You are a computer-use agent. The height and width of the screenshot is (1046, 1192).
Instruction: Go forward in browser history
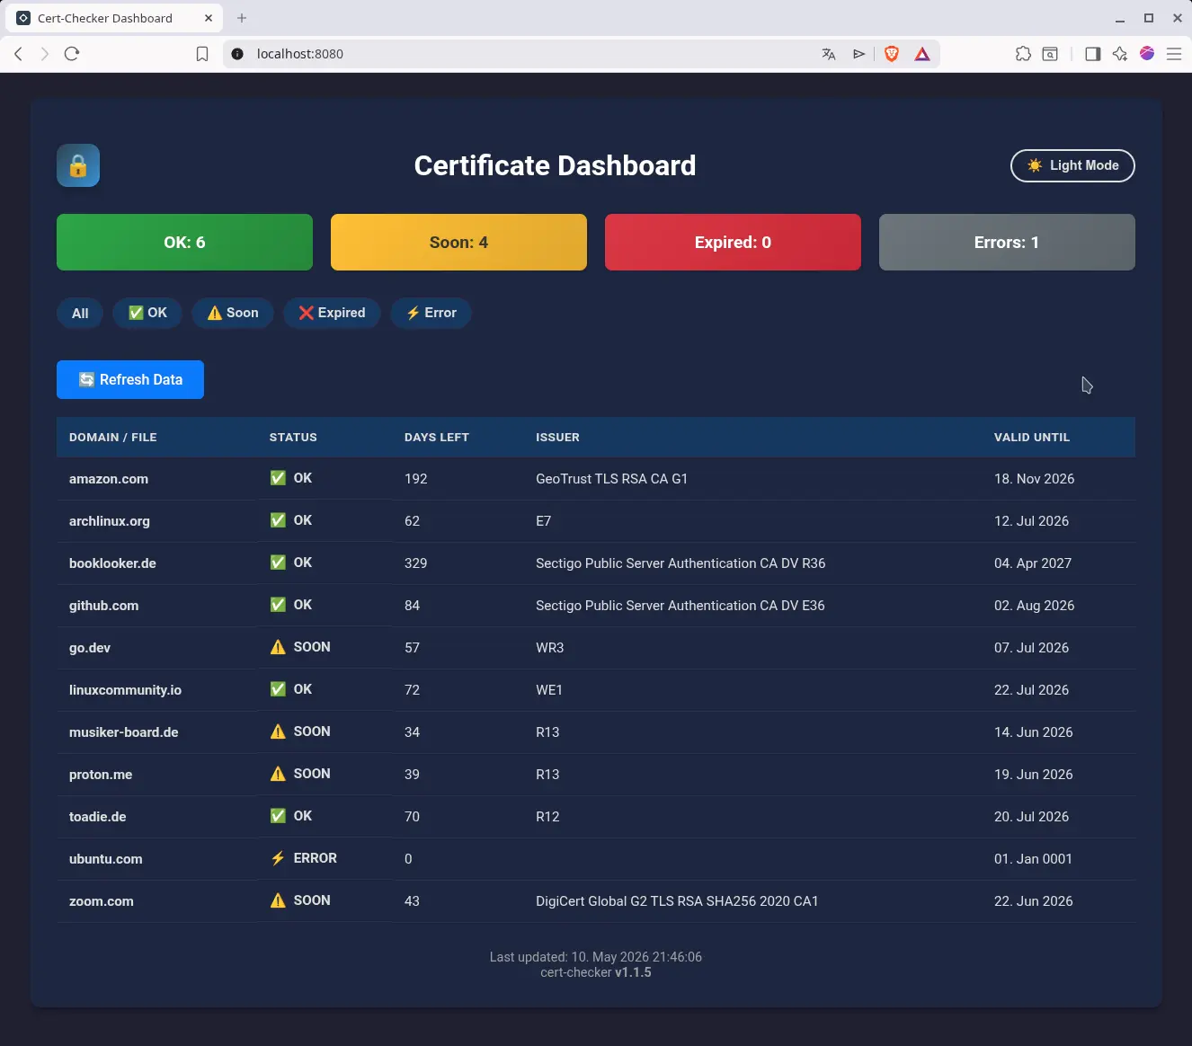(45, 54)
